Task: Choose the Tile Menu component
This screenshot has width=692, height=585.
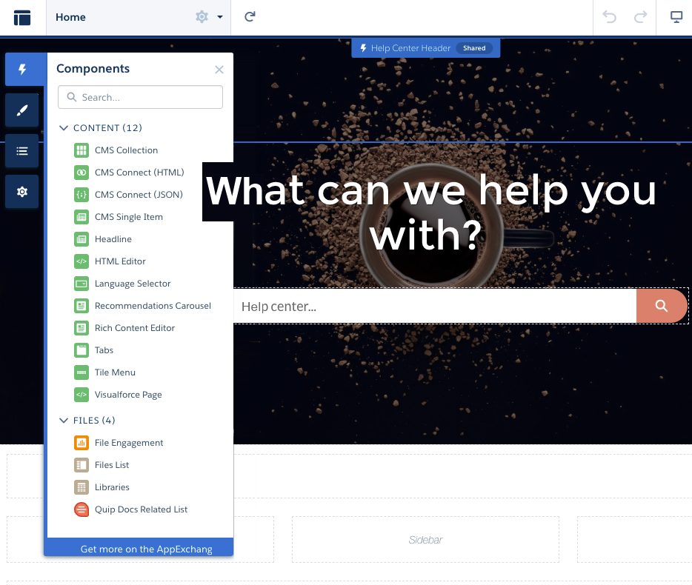Action: pyautogui.click(x=115, y=372)
